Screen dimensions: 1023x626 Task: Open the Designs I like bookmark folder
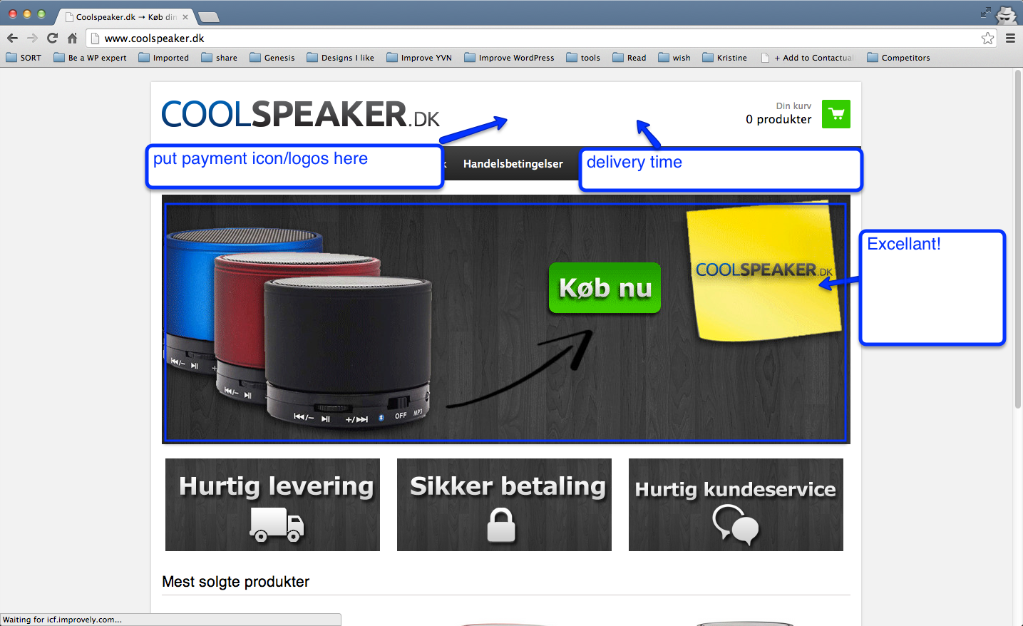340,58
